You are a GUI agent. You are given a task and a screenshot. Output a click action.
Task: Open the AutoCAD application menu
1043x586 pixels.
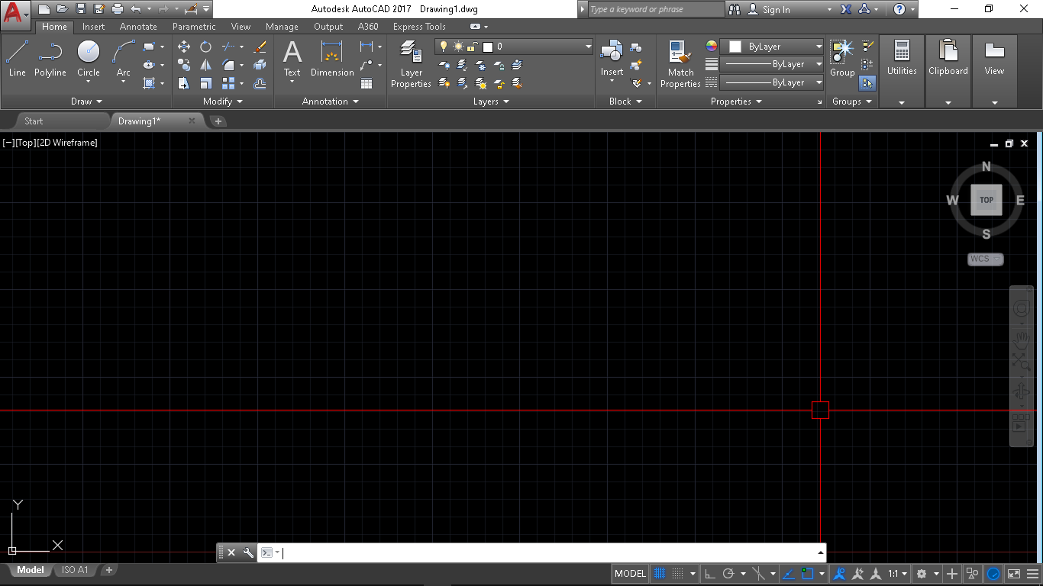pyautogui.click(x=15, y=13)
